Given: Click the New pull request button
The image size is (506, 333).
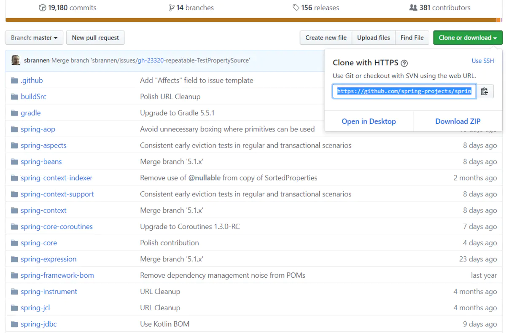Looking at the screenshot, I should 95,38.
